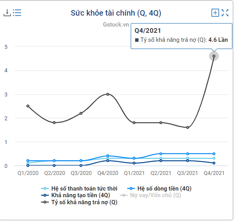Toggle Khả năng tạo tiền (4Q) legend item
The height and width of the screenshot is (221, 234).
click(x=77, y=195)
